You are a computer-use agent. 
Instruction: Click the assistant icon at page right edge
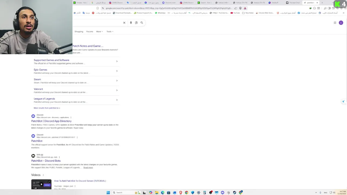343,102
